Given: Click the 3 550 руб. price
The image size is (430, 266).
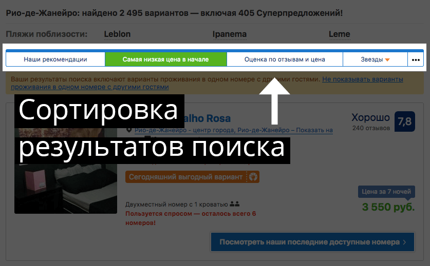Looking at the screenshot, I should (x=388, y=208).
